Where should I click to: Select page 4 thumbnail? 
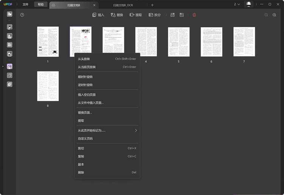(146, 42)
